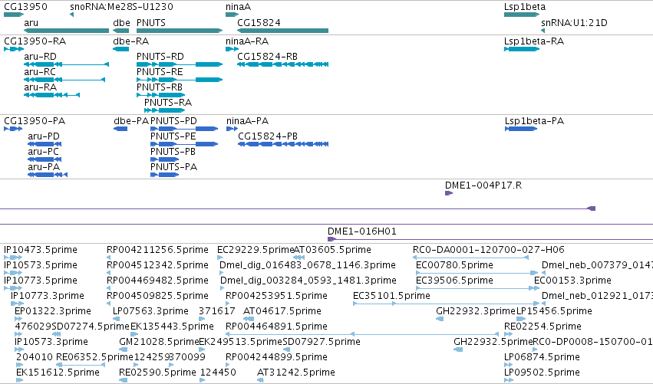Screen dimensions: 653x384
Task: Click the aru-RD transcript label
Action: point(41,57)
